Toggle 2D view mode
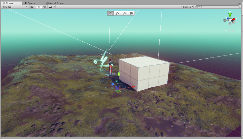This screenshot has height=139, width=243. pyautogui.click(x=32, y=7)
